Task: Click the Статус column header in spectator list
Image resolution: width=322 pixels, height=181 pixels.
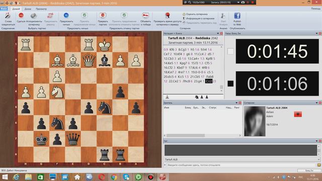Action: tap(212, 107)
